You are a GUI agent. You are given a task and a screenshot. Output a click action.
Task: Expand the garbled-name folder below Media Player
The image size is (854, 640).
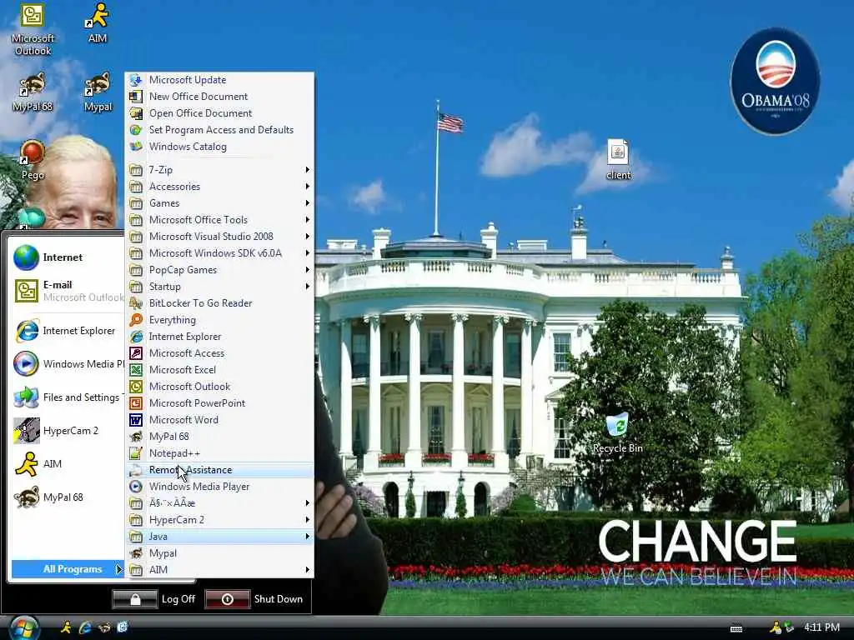pyautogui.click(x=220, y=503)
